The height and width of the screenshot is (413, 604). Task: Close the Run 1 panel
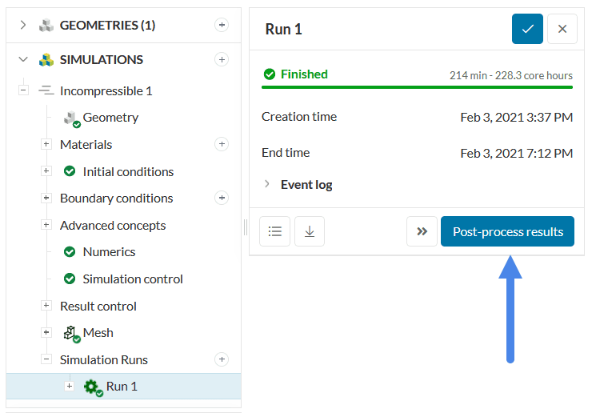point(562,29)
